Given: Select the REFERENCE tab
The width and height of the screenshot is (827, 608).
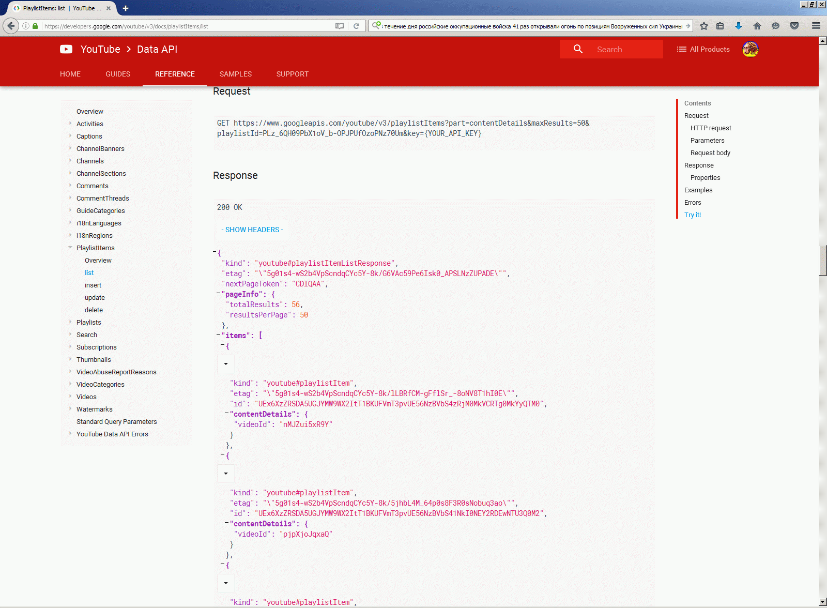Looking at the screenshot, I should point(175,74).
